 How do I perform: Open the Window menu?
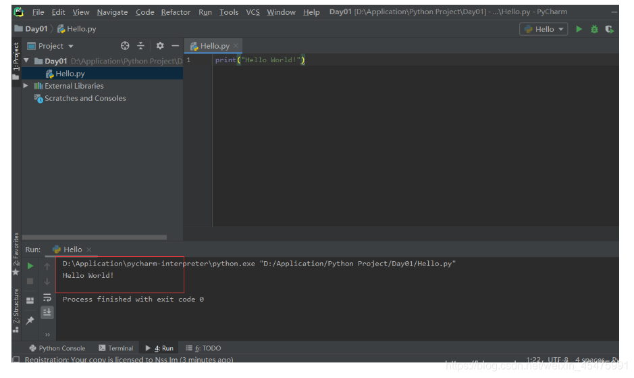click(x=281, y=12)
